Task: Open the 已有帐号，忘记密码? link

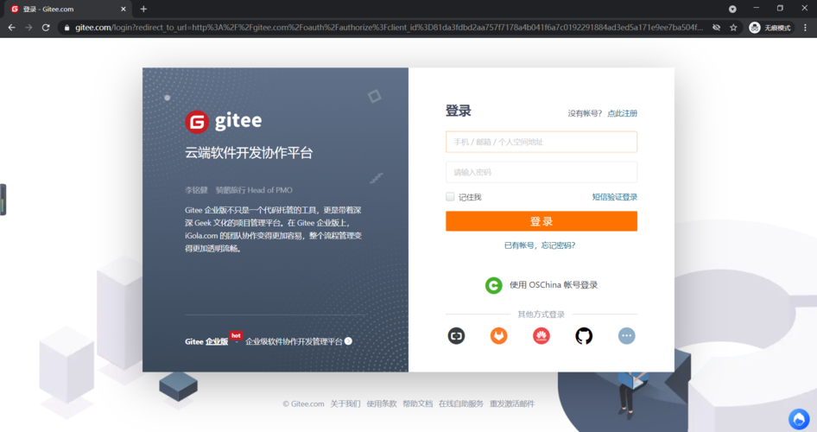Action: (x=540, y=245)
